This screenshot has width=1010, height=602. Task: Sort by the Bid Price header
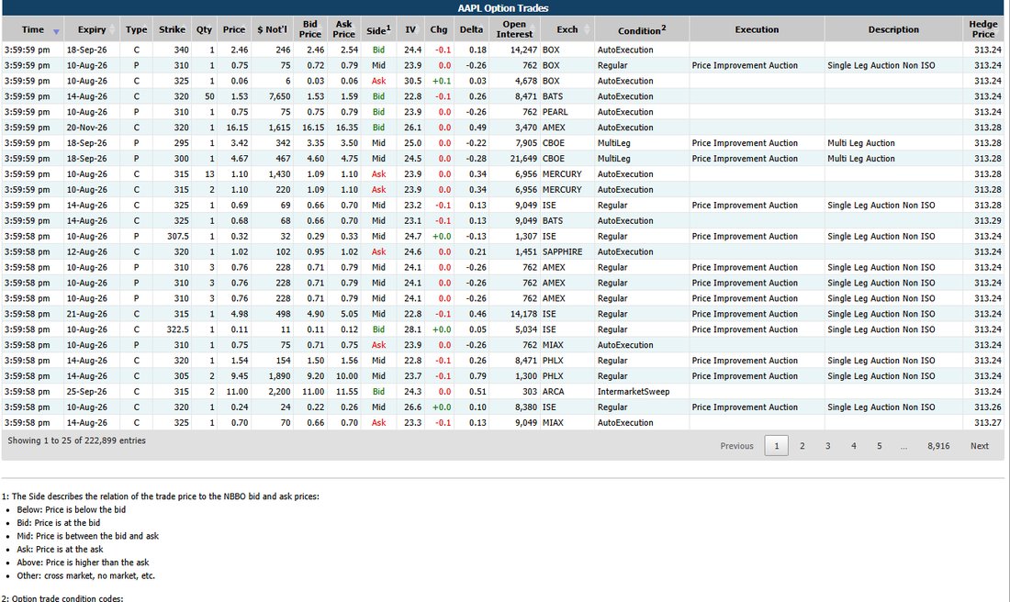click(x=309, y=29)
